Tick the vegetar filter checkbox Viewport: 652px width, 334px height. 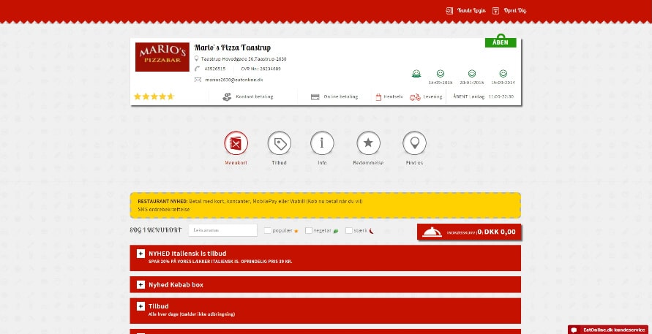[309, 230]
